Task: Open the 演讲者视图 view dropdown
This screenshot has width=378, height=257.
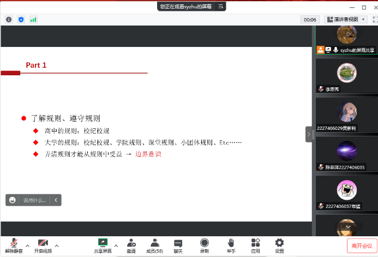Action: (x=346, y=19)
